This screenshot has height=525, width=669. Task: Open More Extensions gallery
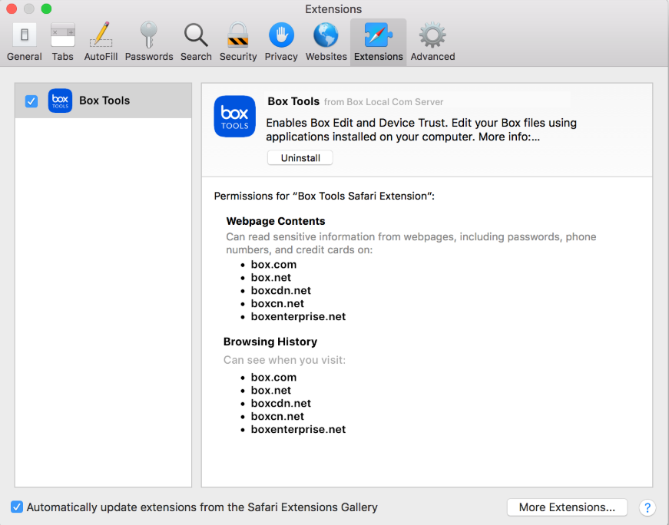point(567,507)
